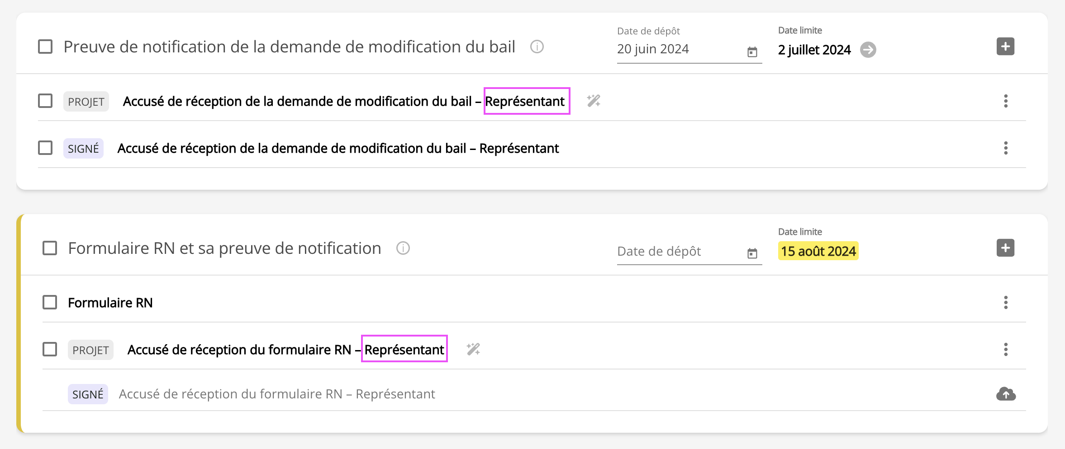
Task: Click magic wand beside formulaire RN PROJET document
Action: [473, 349]
